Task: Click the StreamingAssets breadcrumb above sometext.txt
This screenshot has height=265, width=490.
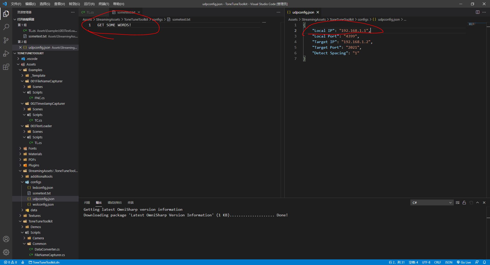Action: [108, 19]
